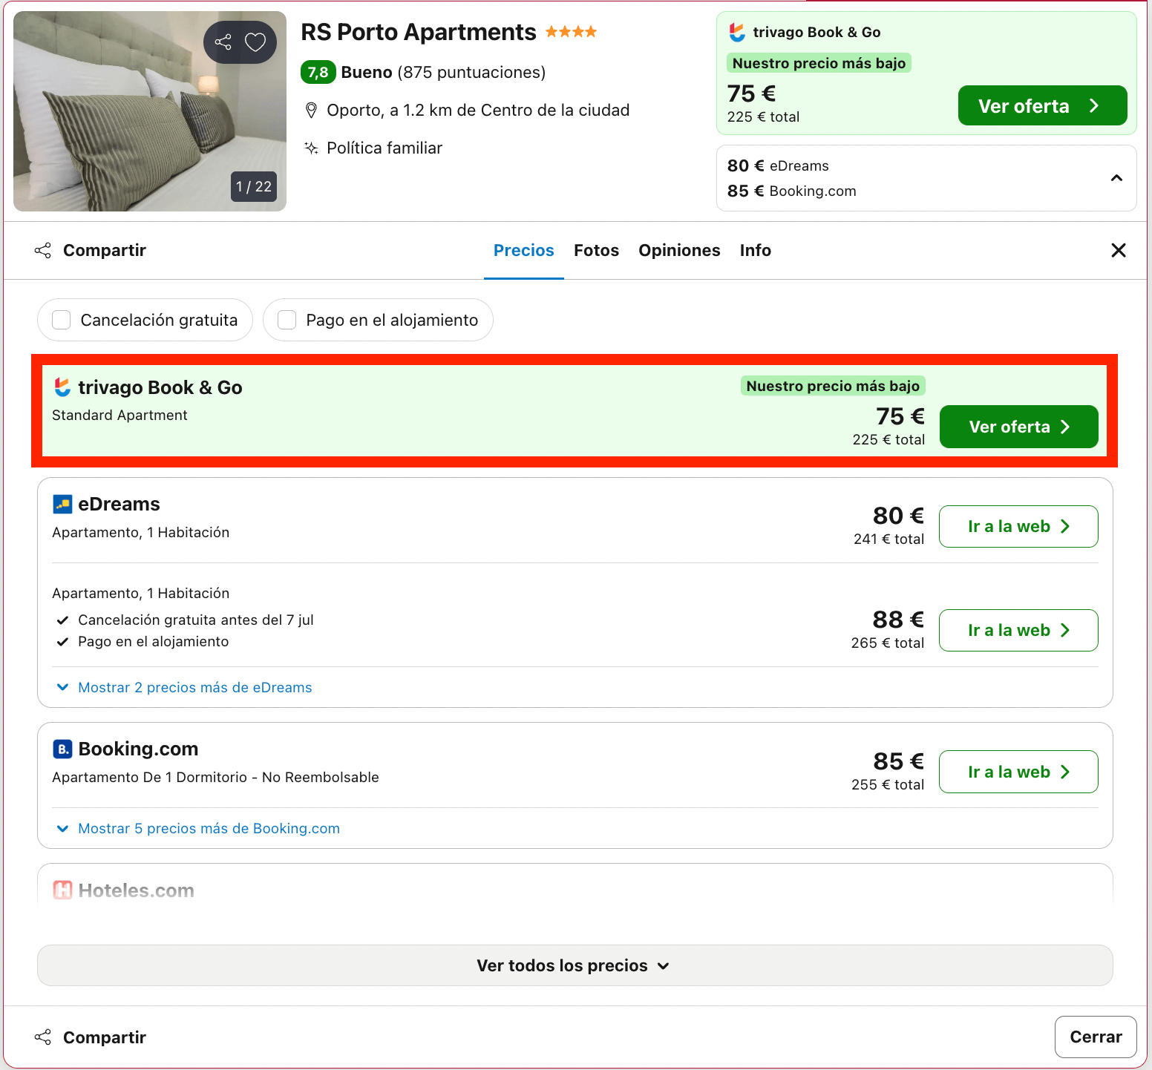Collapse the eDreams and Booking.com price summary chevron

(x=1116, y=178)
